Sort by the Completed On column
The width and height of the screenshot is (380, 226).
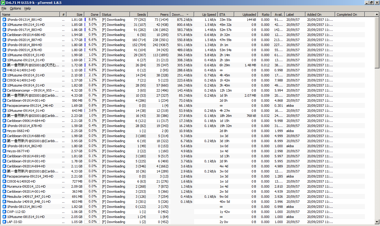coord(350,14)
